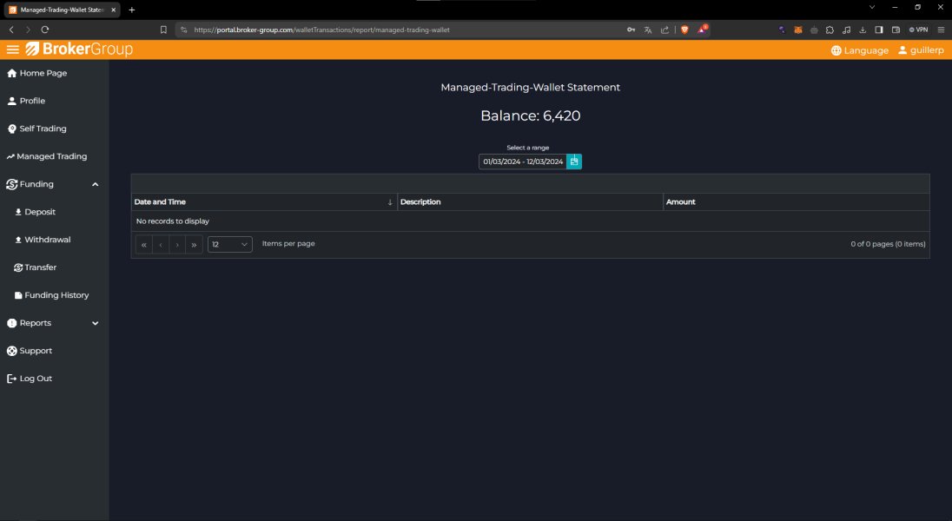Click the hamburger menu icon
This screenshot has height=521, width=952.
pos(12,50)
